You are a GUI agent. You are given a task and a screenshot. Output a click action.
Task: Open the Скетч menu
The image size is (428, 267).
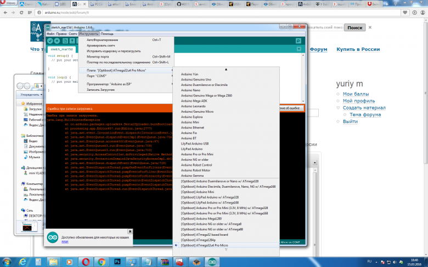point(73,34)
